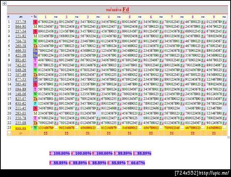Click total 21 under column 3
The width and height of the screenshot is (231, 177).
[88, 133]
